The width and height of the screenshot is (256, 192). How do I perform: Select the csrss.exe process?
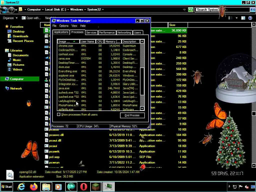(x=98, y=58)
